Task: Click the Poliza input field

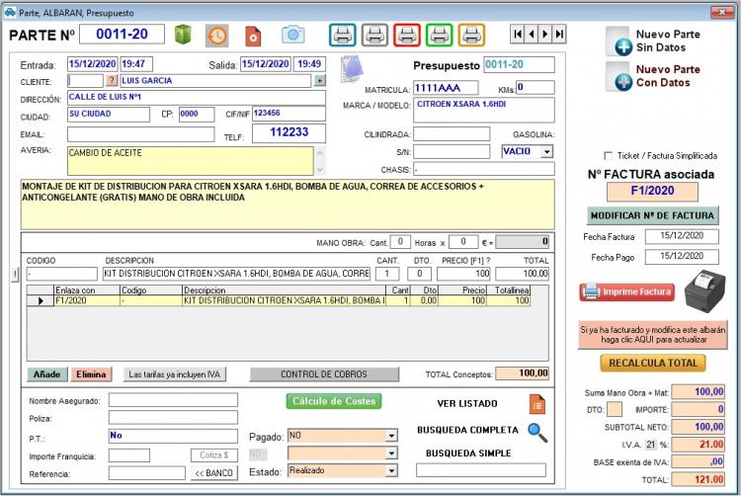Action: pos(173,418)
